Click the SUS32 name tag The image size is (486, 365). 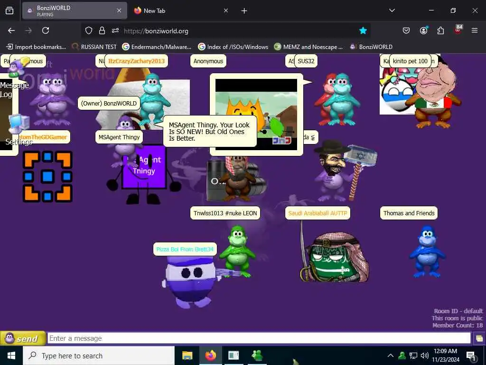point(306,61)
